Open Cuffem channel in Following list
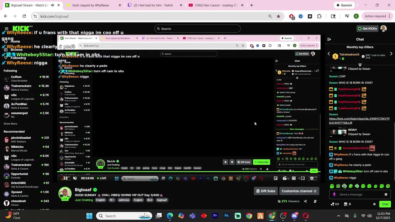Viewport: 395px width, 222px height. pyautogui.click(x=27, y=79)
